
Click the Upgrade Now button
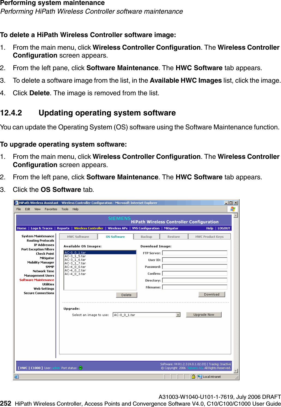click(204, 314)
